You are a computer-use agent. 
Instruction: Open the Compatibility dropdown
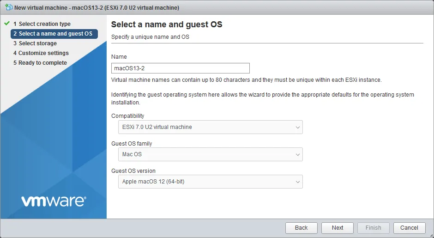tap(210, 127)
